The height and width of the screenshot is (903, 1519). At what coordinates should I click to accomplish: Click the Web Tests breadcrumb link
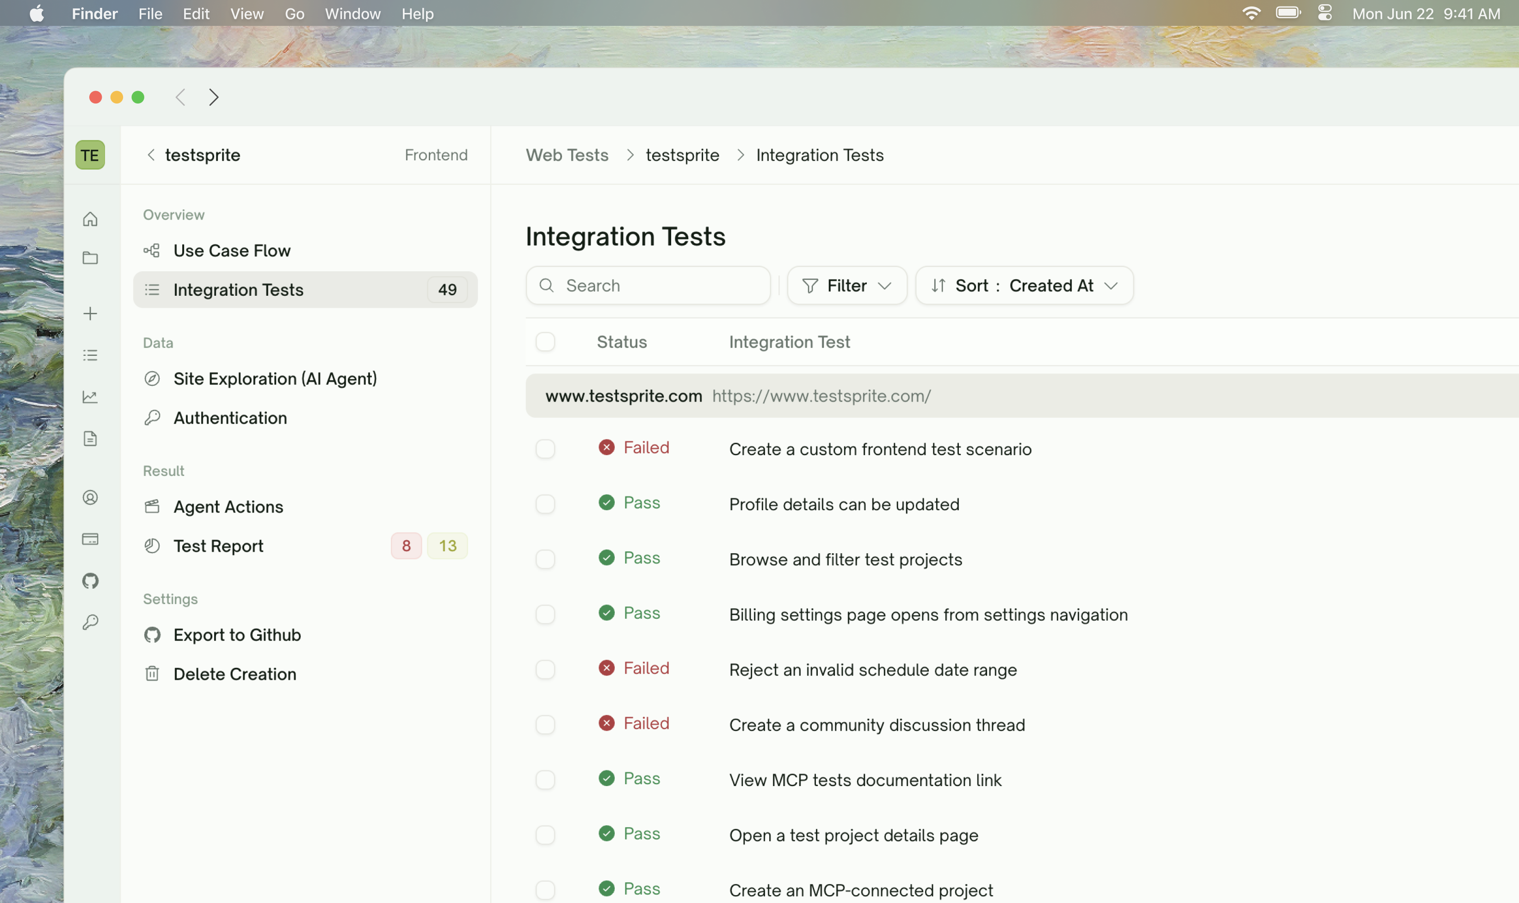(x=567, y=155)
